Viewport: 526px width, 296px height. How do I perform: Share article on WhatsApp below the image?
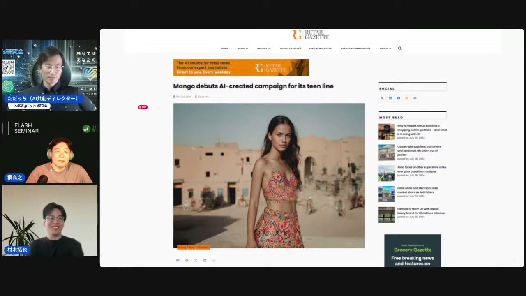coord(214,260)
